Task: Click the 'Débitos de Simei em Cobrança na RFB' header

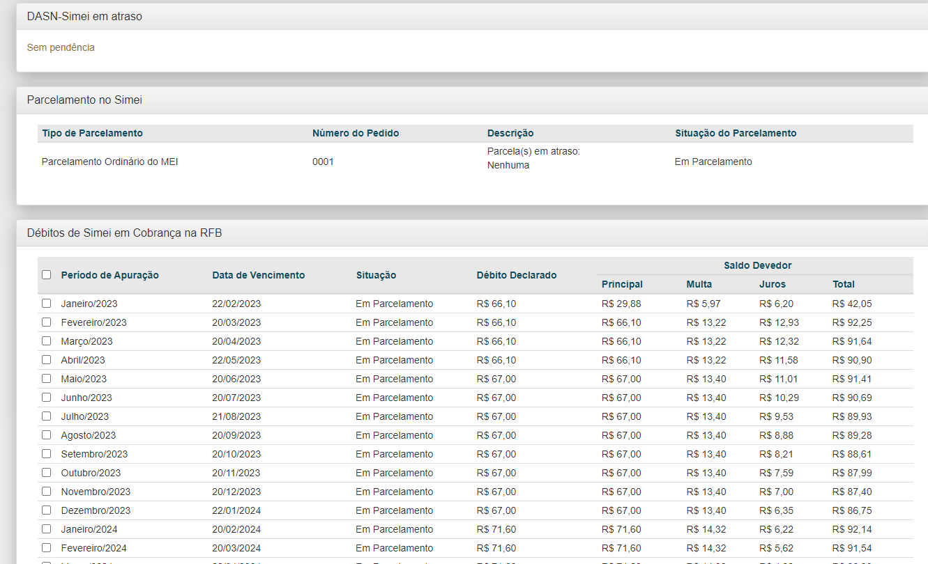Action: tap(472, 233)
